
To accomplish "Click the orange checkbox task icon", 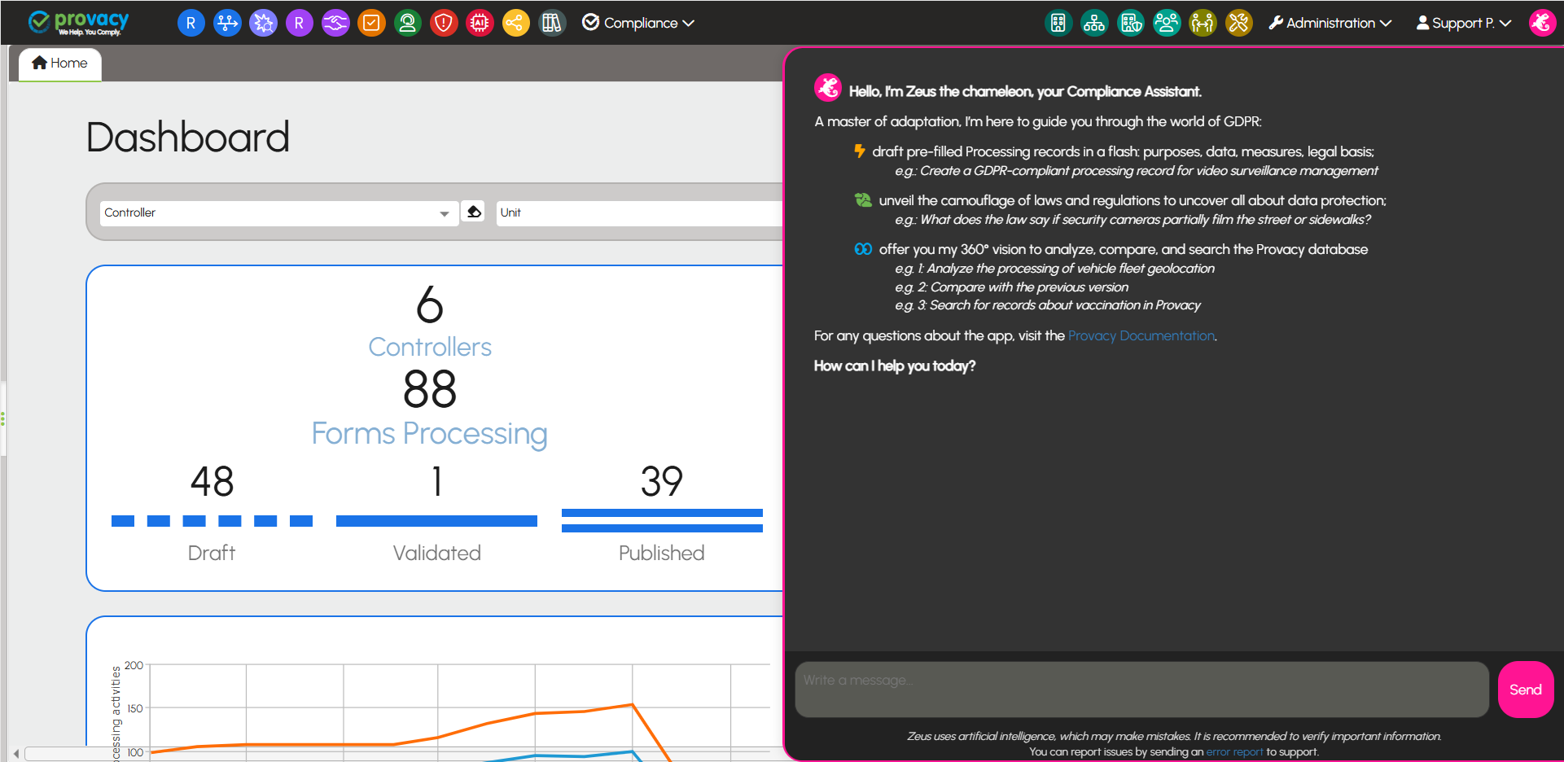I will pos(371,23).
